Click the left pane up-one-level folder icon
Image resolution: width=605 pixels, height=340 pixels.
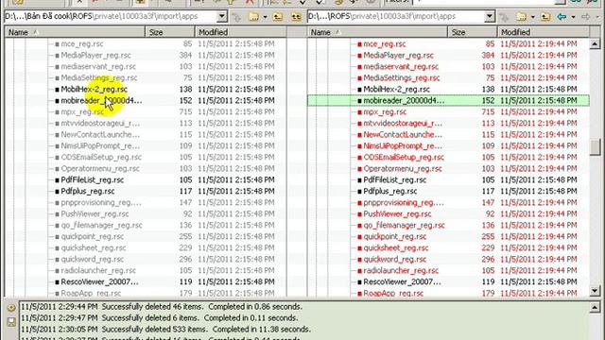pyautogui.click(x=277, y=17)
